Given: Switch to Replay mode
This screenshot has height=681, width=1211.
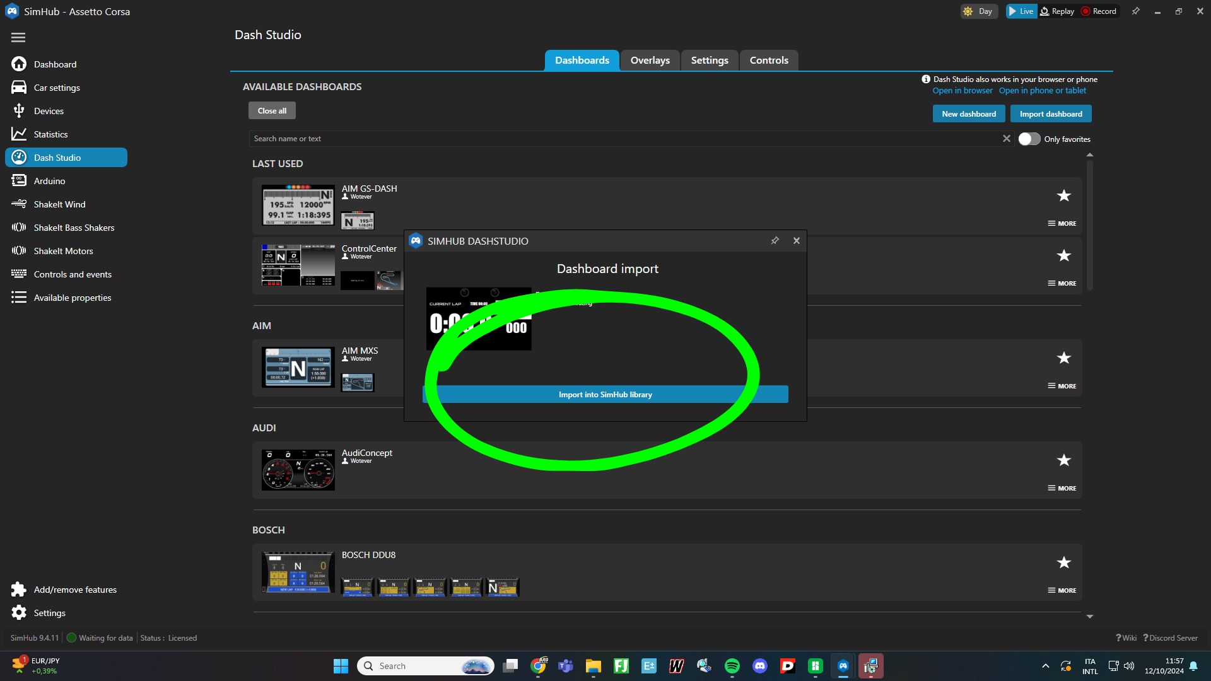Looking at the screenshot, I should [x=1058, y=11].
